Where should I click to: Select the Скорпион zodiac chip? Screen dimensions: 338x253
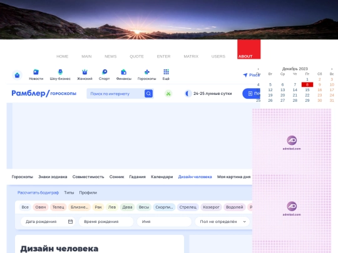click(x=164, y=207)
